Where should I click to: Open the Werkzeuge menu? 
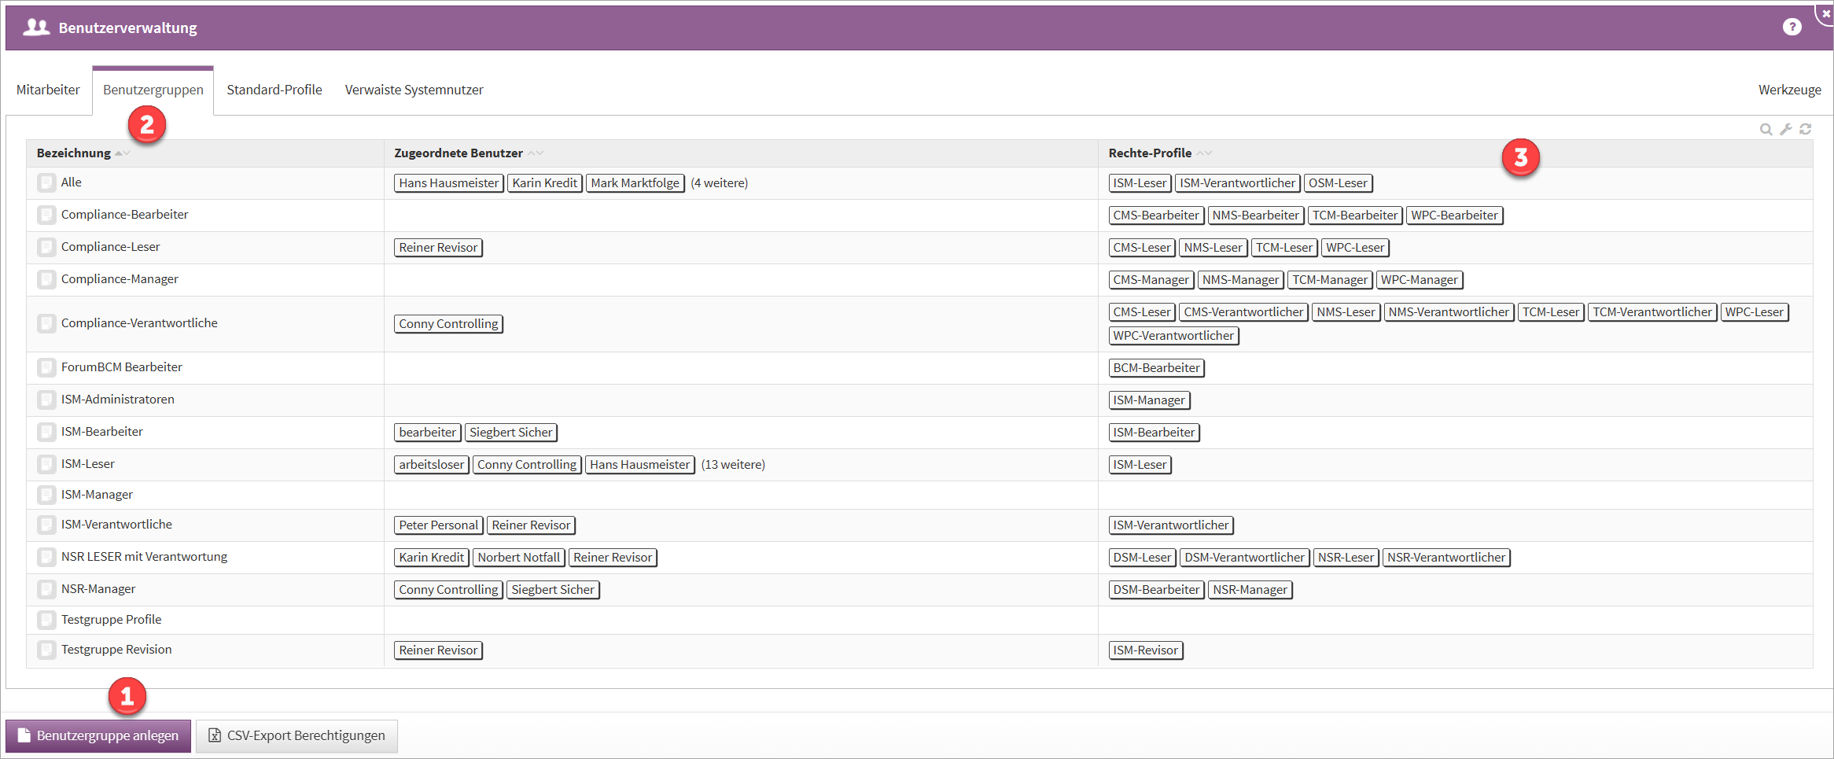point(1789,90)
